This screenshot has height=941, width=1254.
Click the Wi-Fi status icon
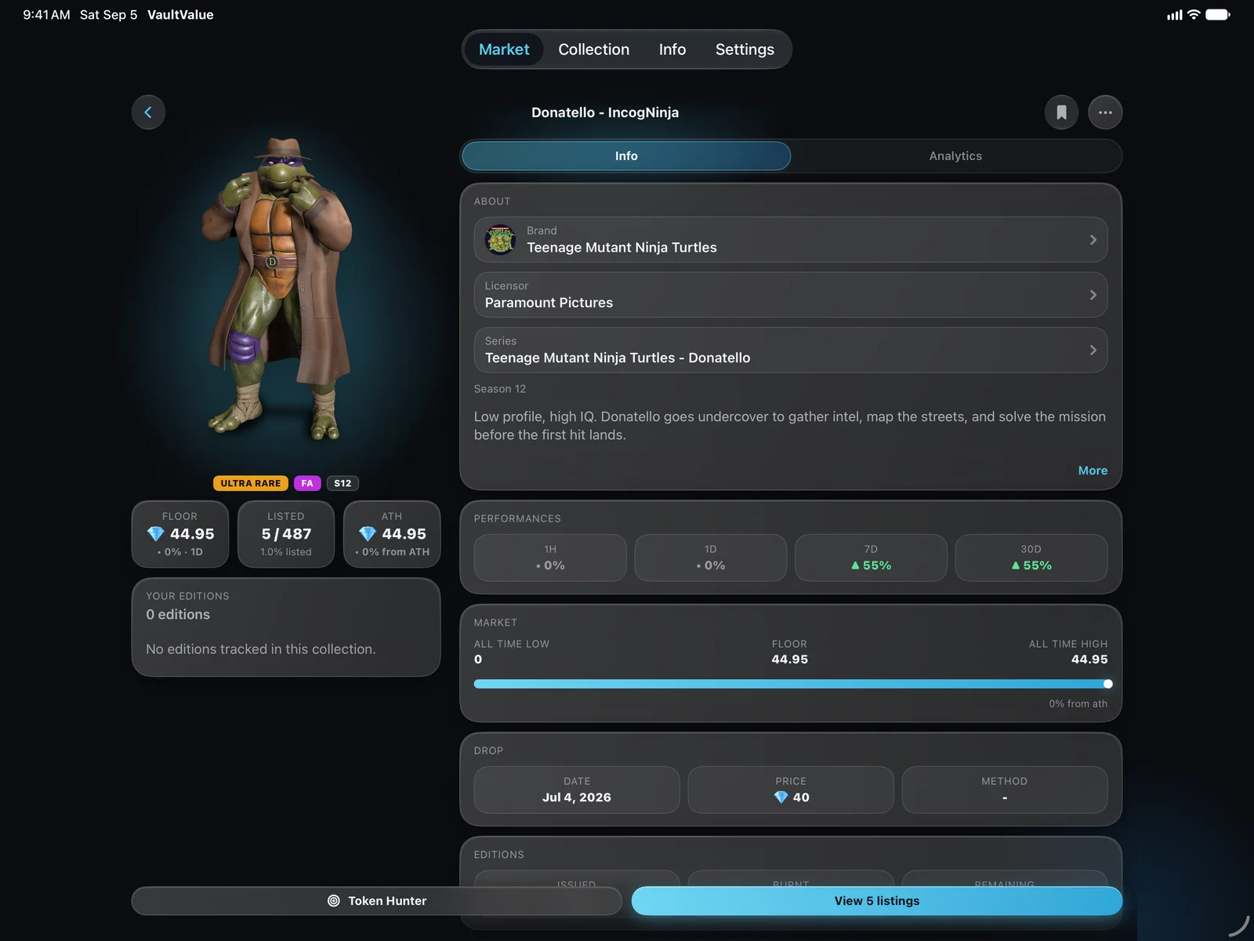coord(1194,14)
